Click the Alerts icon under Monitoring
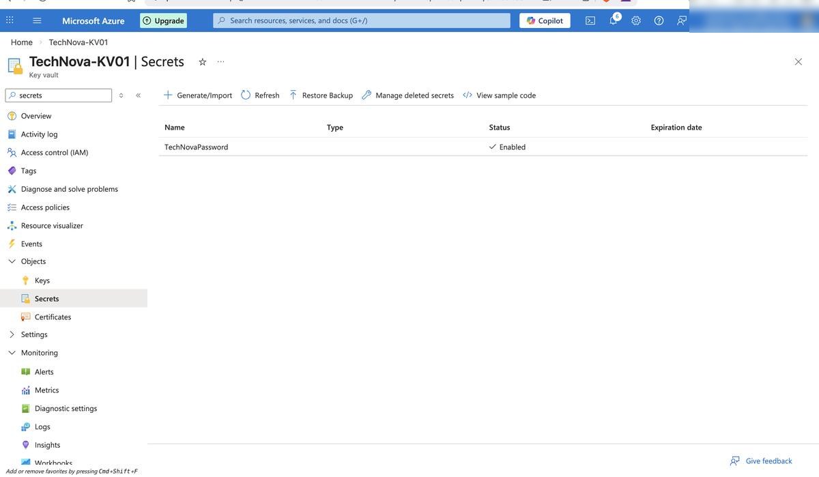819x477 pixels. [x=25, y=372]
